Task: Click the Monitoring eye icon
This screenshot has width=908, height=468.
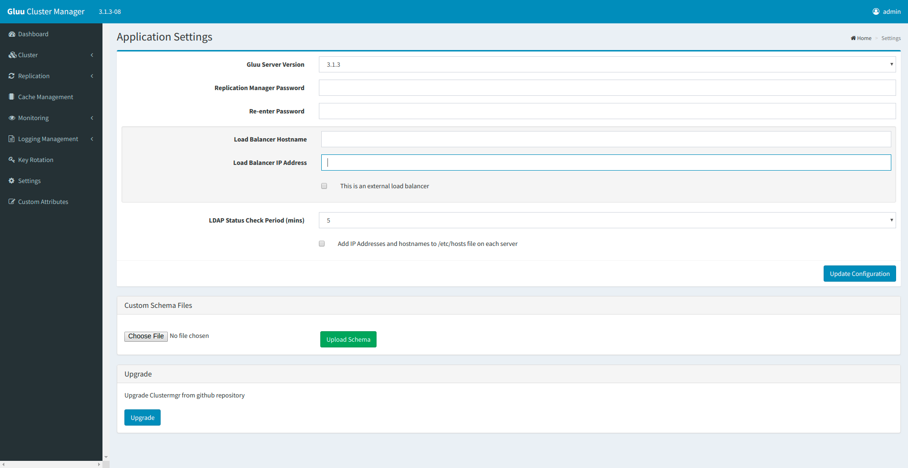Action: coord(12,118)
